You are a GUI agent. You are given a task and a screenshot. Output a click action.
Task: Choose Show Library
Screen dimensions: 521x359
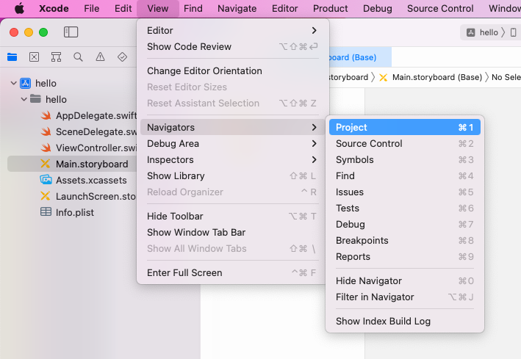point(232,175)
